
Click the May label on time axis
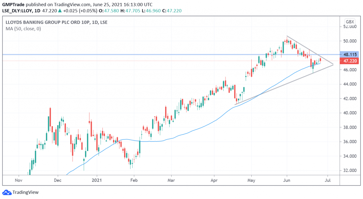coord(251,180)
